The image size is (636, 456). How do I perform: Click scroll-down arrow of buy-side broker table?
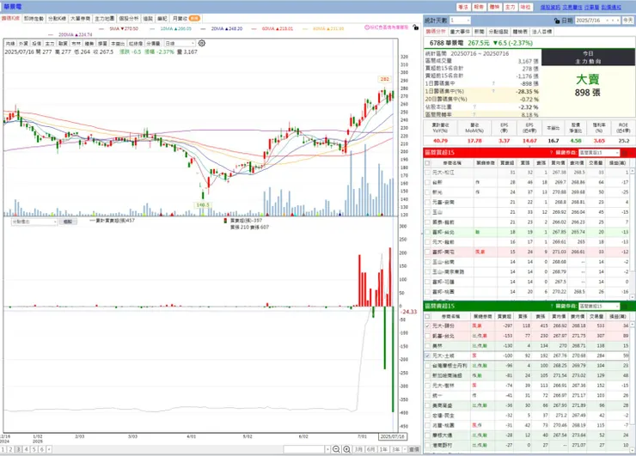633,297
